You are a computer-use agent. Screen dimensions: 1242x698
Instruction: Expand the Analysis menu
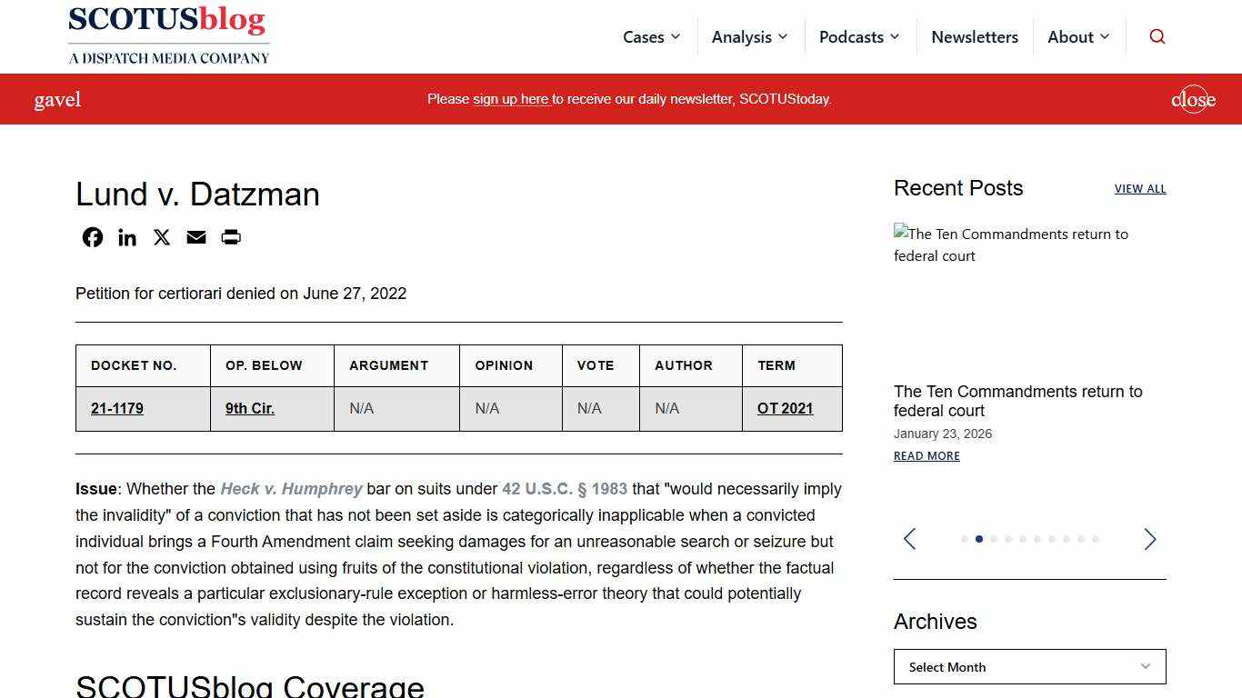click(749, 37)
